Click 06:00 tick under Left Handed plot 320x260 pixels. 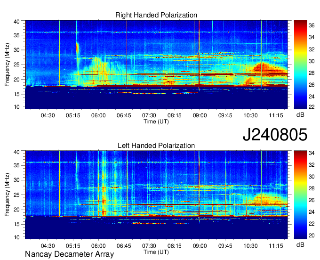point(98,246)
